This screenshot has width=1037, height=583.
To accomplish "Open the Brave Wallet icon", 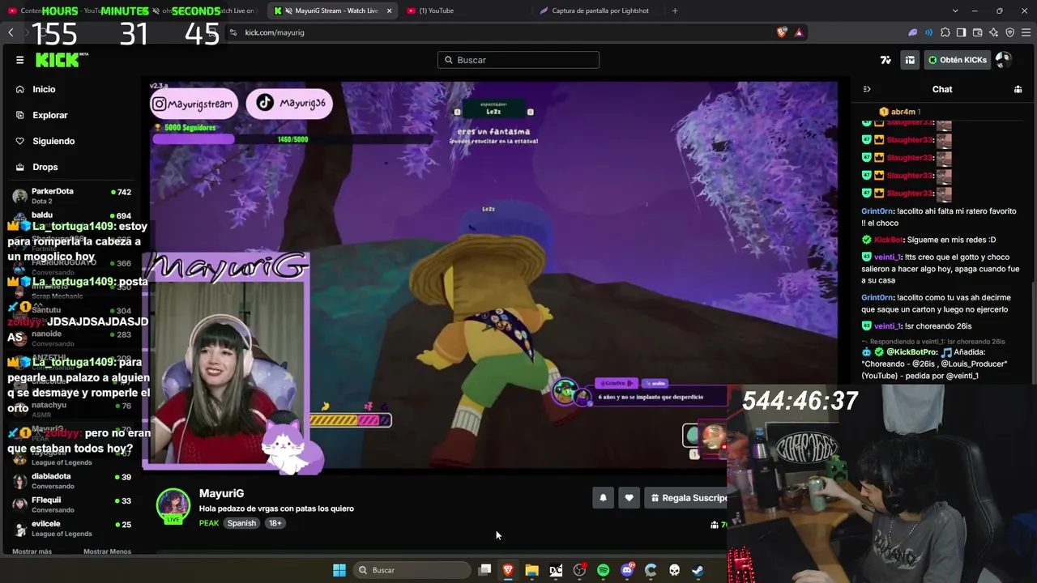I will (977, 32).
